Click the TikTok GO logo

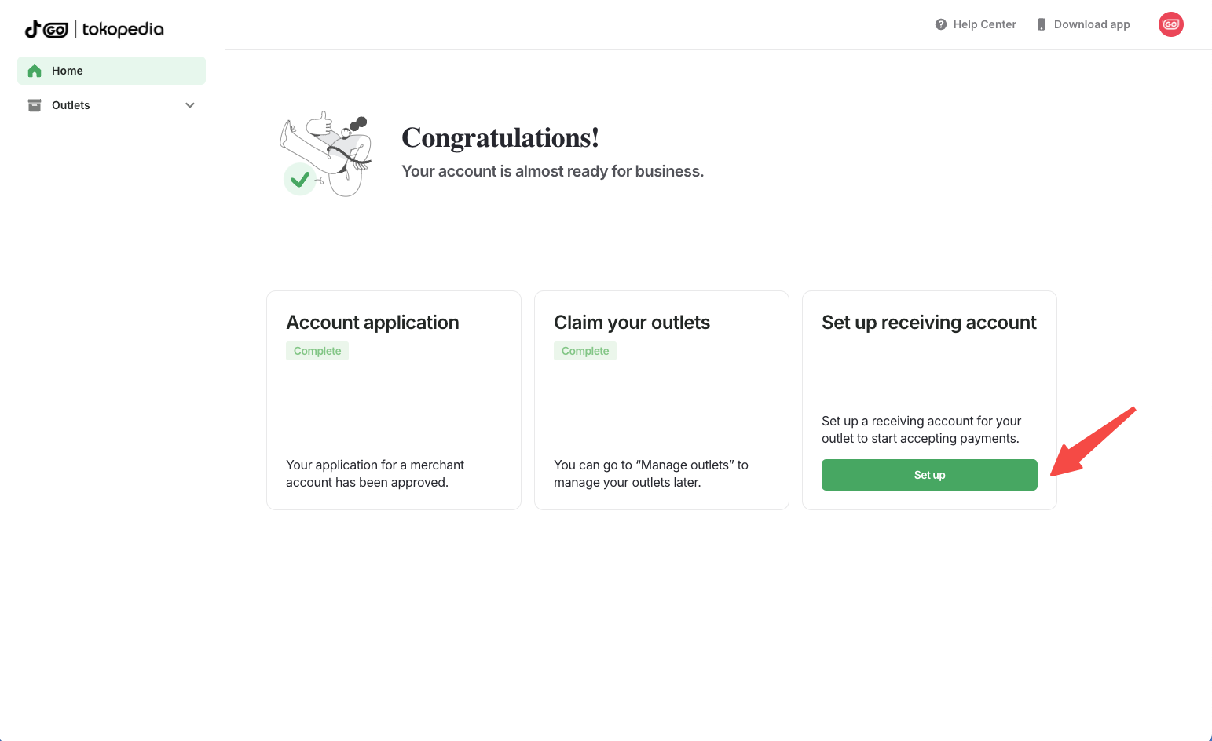point(46,30)
